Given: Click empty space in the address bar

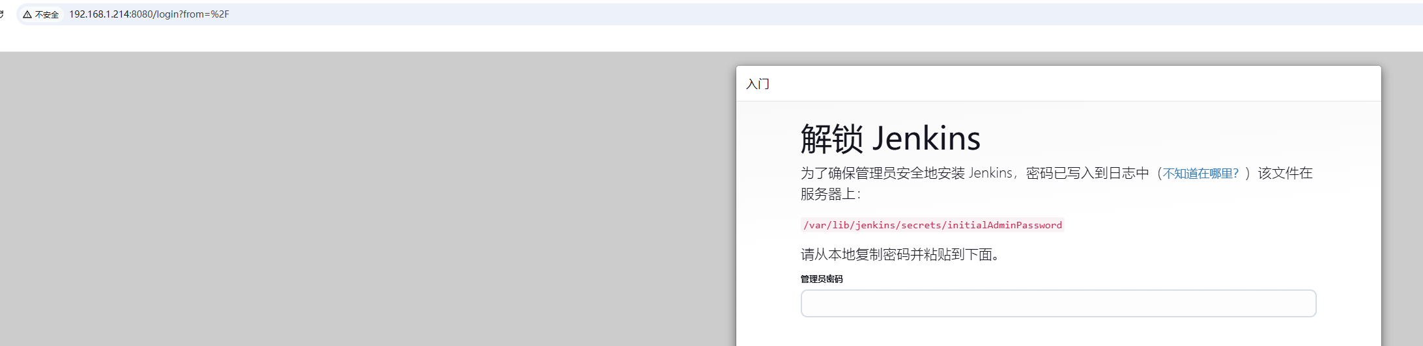Looking at the screenshot, I should point(782,14).
